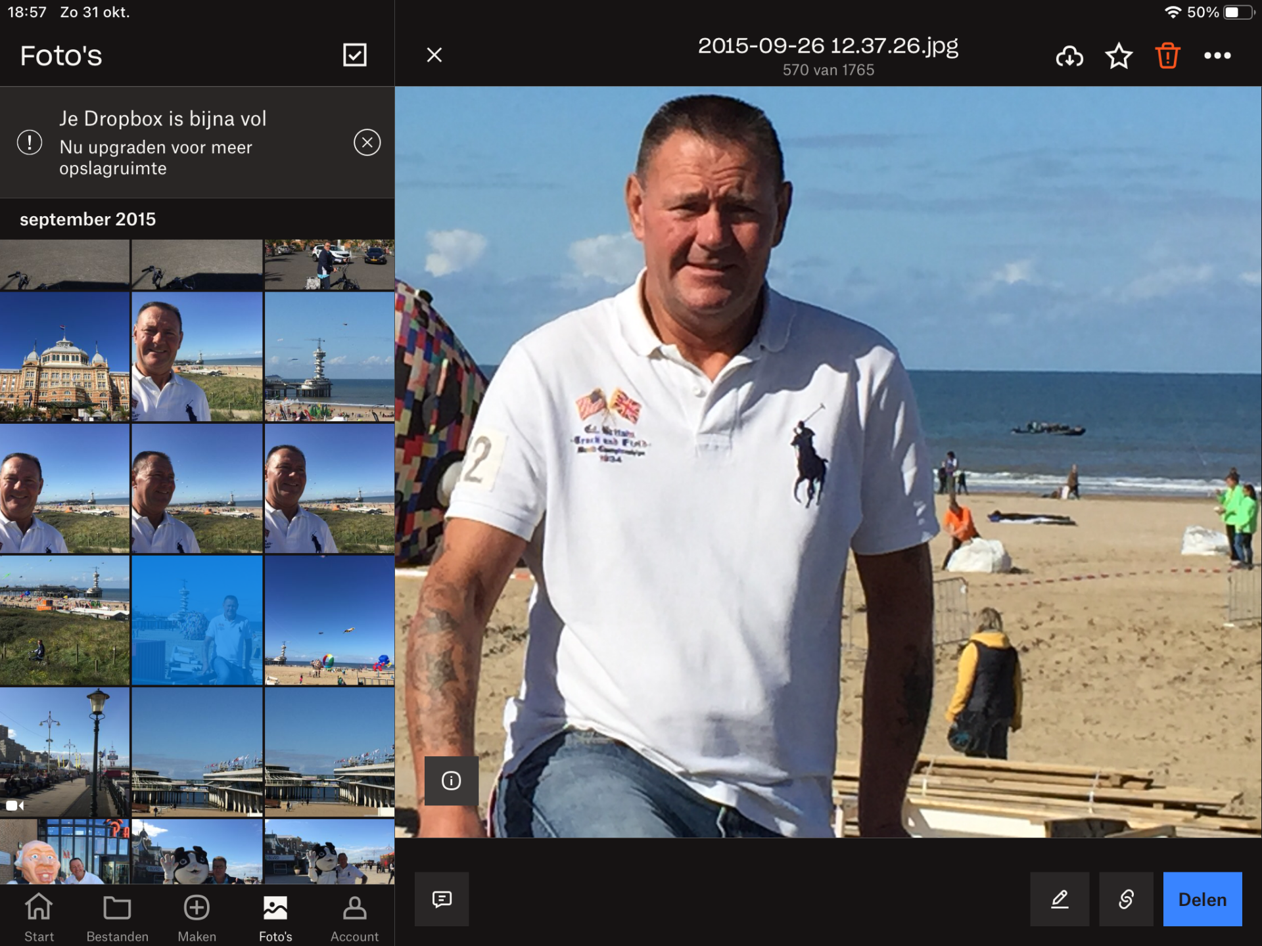
Task: Enable multi-select with the checkmark icon
Action: coord(355,55)
